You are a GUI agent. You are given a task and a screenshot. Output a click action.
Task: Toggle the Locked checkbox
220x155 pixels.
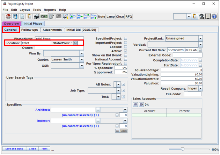pos(126,47)
